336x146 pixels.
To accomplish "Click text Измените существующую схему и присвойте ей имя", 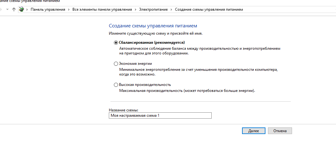I will pyautogui.click(x=156, y=34).
